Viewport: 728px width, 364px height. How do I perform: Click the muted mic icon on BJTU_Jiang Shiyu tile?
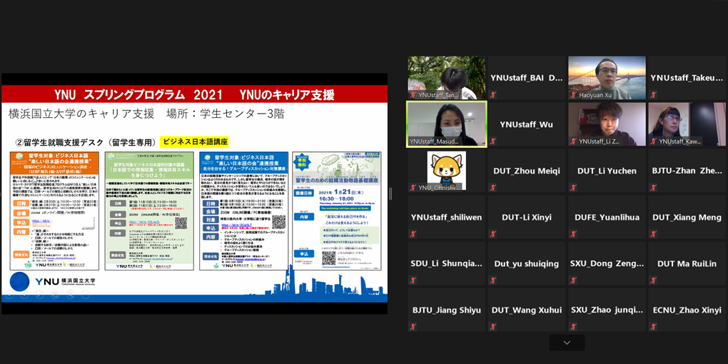click(413, 327)
